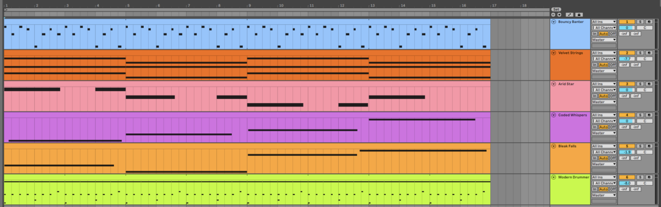Set Coded Whispers monitoring to In
This screenshot has height=207, width=661.
594,127
